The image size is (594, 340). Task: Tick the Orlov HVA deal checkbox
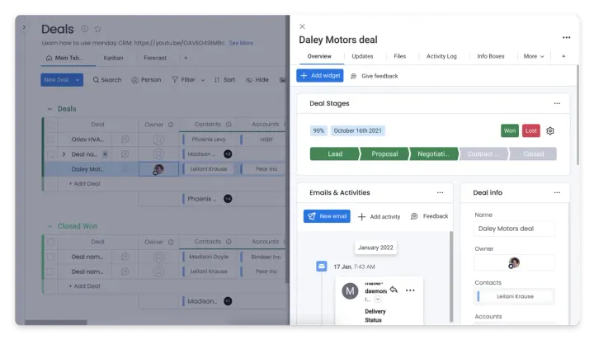pyautogui.click(x=50, y=139)
